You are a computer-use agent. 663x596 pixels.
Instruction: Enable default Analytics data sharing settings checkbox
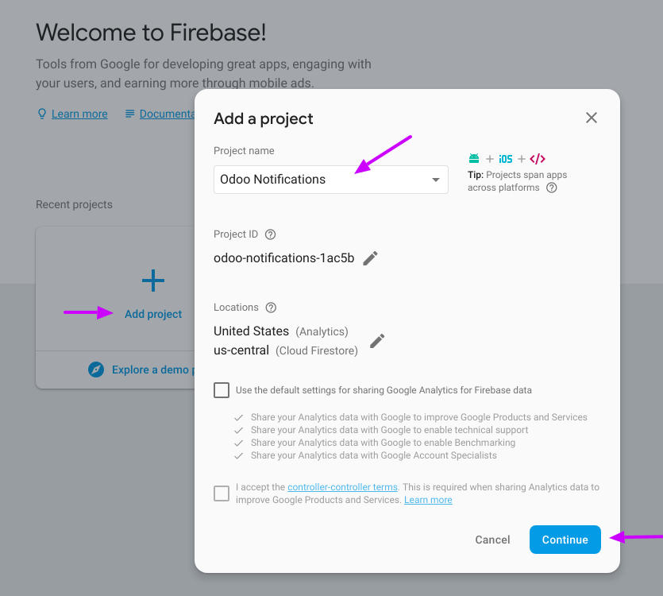click(222, 390)
